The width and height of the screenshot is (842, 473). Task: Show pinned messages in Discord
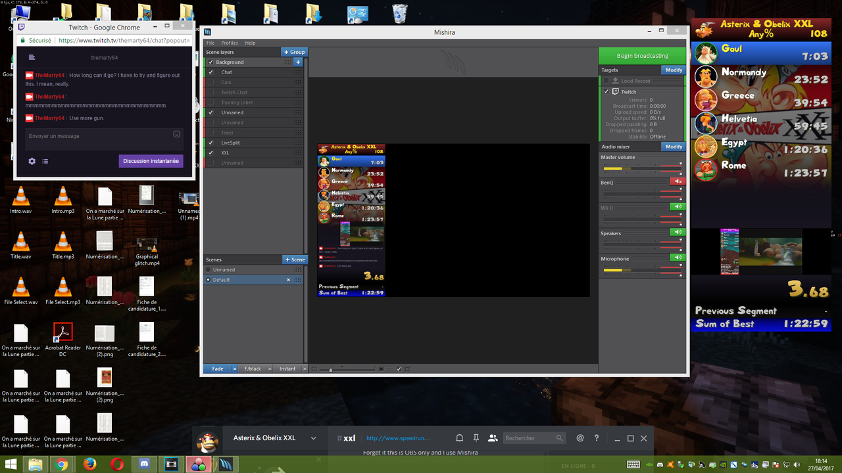click(x=476, y=438)
